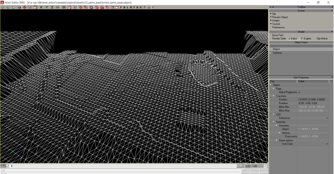Switch to Front view with F
Screen dimensions: 334x174
(121, 7)
